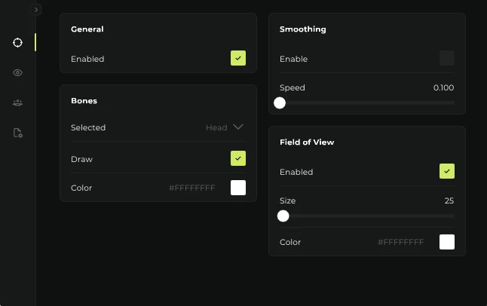Viewport: 487px width, 306px height.
Task: Open the crosshair aim tab in sidebar
Action: click(x=17, y=42)
